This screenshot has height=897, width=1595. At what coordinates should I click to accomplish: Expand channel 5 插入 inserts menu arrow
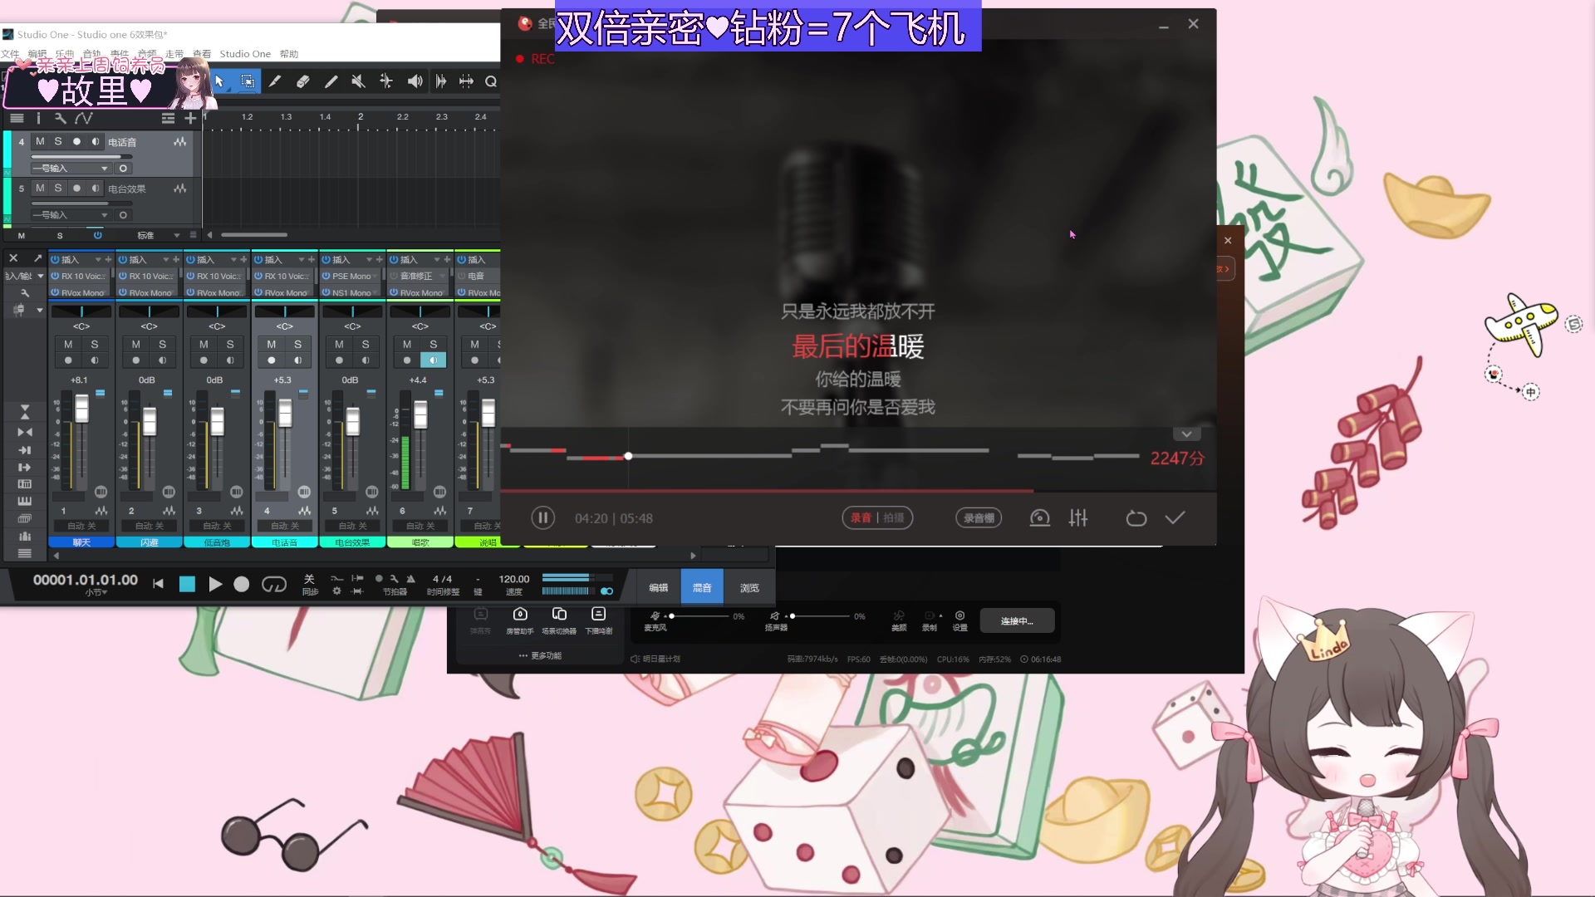pos(369,260)
